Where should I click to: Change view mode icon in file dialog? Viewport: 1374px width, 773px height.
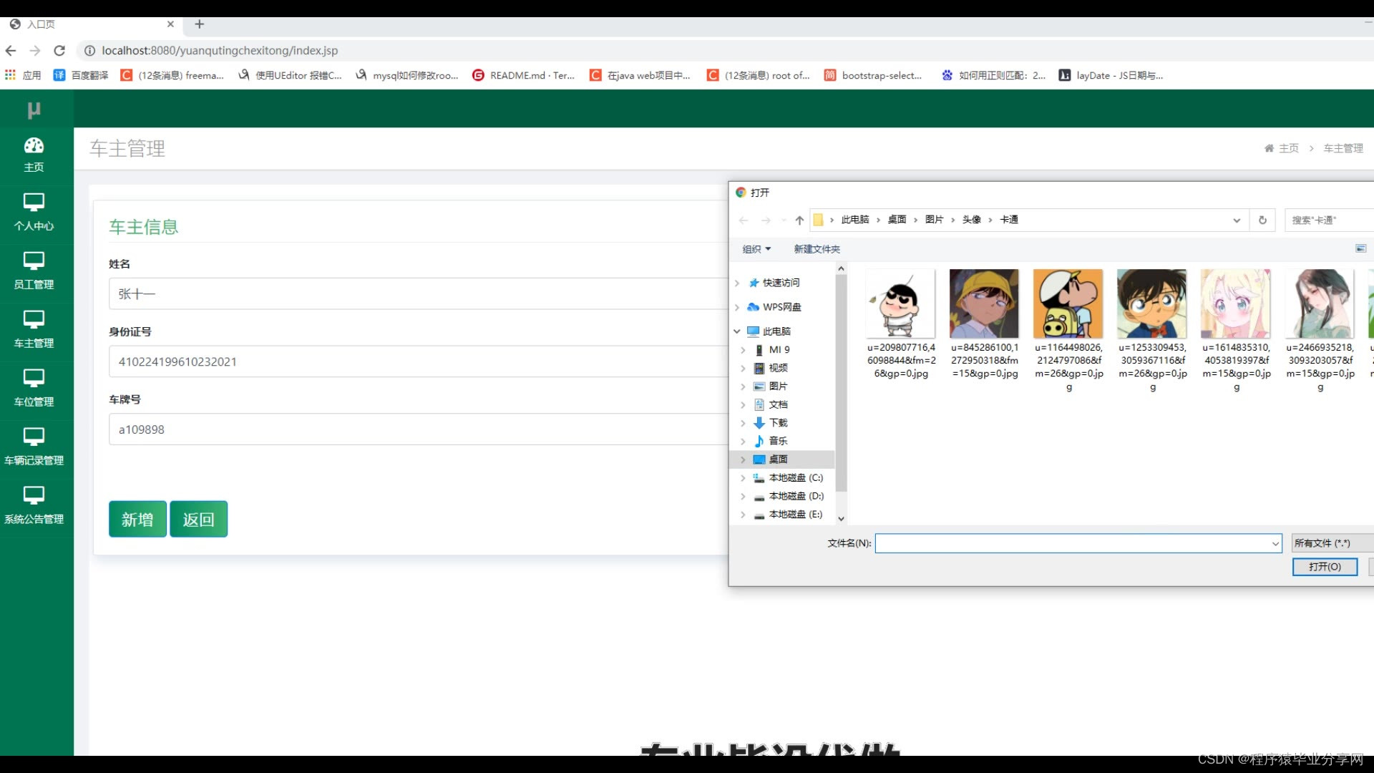[x=1360, y=248]
